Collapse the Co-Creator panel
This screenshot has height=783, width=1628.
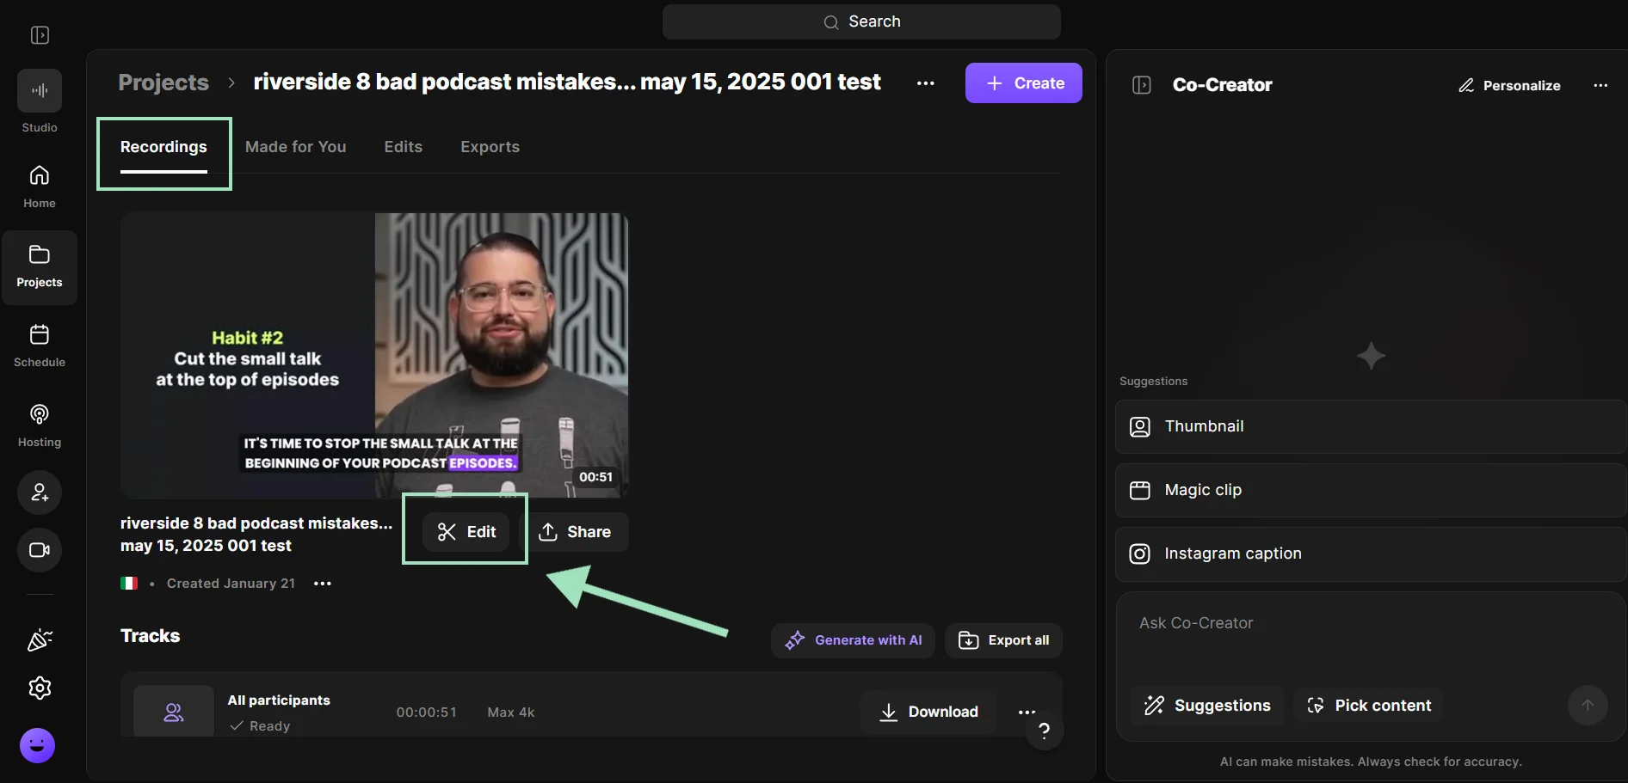1142,85
